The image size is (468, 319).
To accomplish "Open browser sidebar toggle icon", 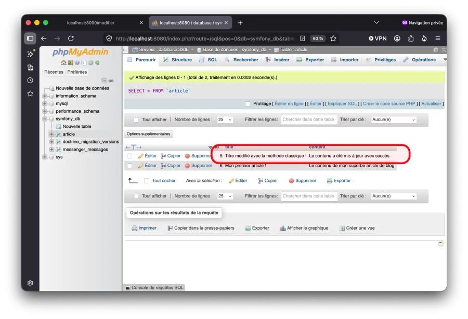I will pyautogui.click(x=30, y=38).
